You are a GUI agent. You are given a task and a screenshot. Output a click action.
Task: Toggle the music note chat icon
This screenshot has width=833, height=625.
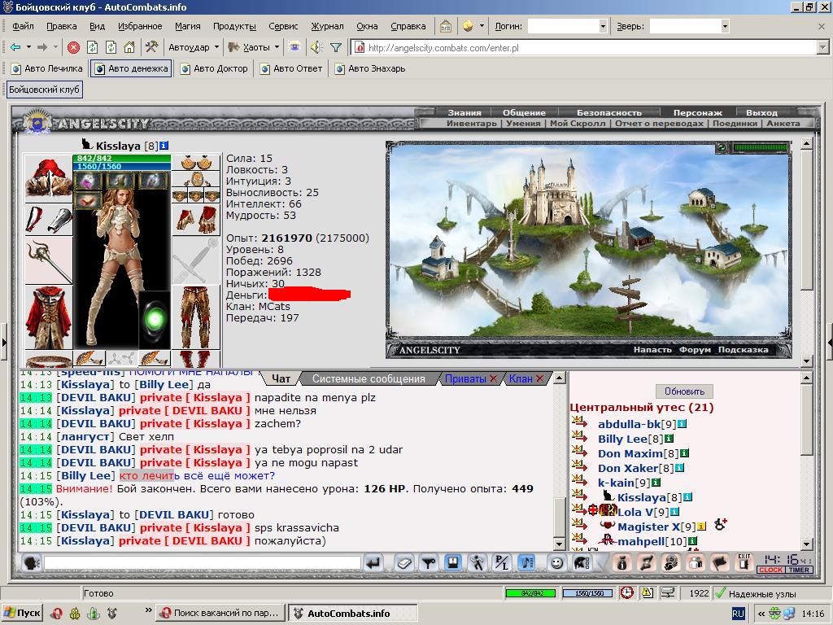click(x=526, y=562)
